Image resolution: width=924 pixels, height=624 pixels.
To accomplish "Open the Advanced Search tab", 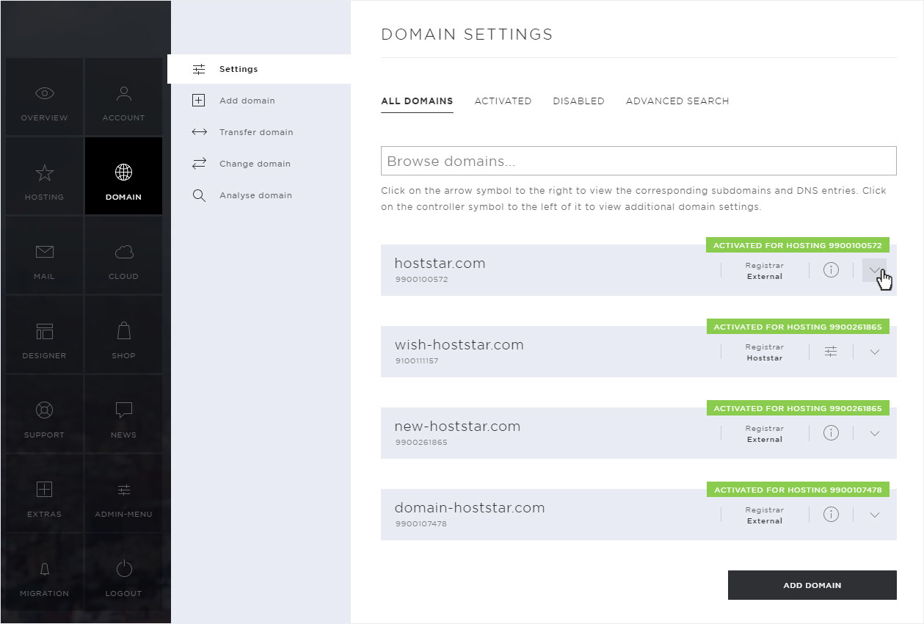I will pos(677,101).
